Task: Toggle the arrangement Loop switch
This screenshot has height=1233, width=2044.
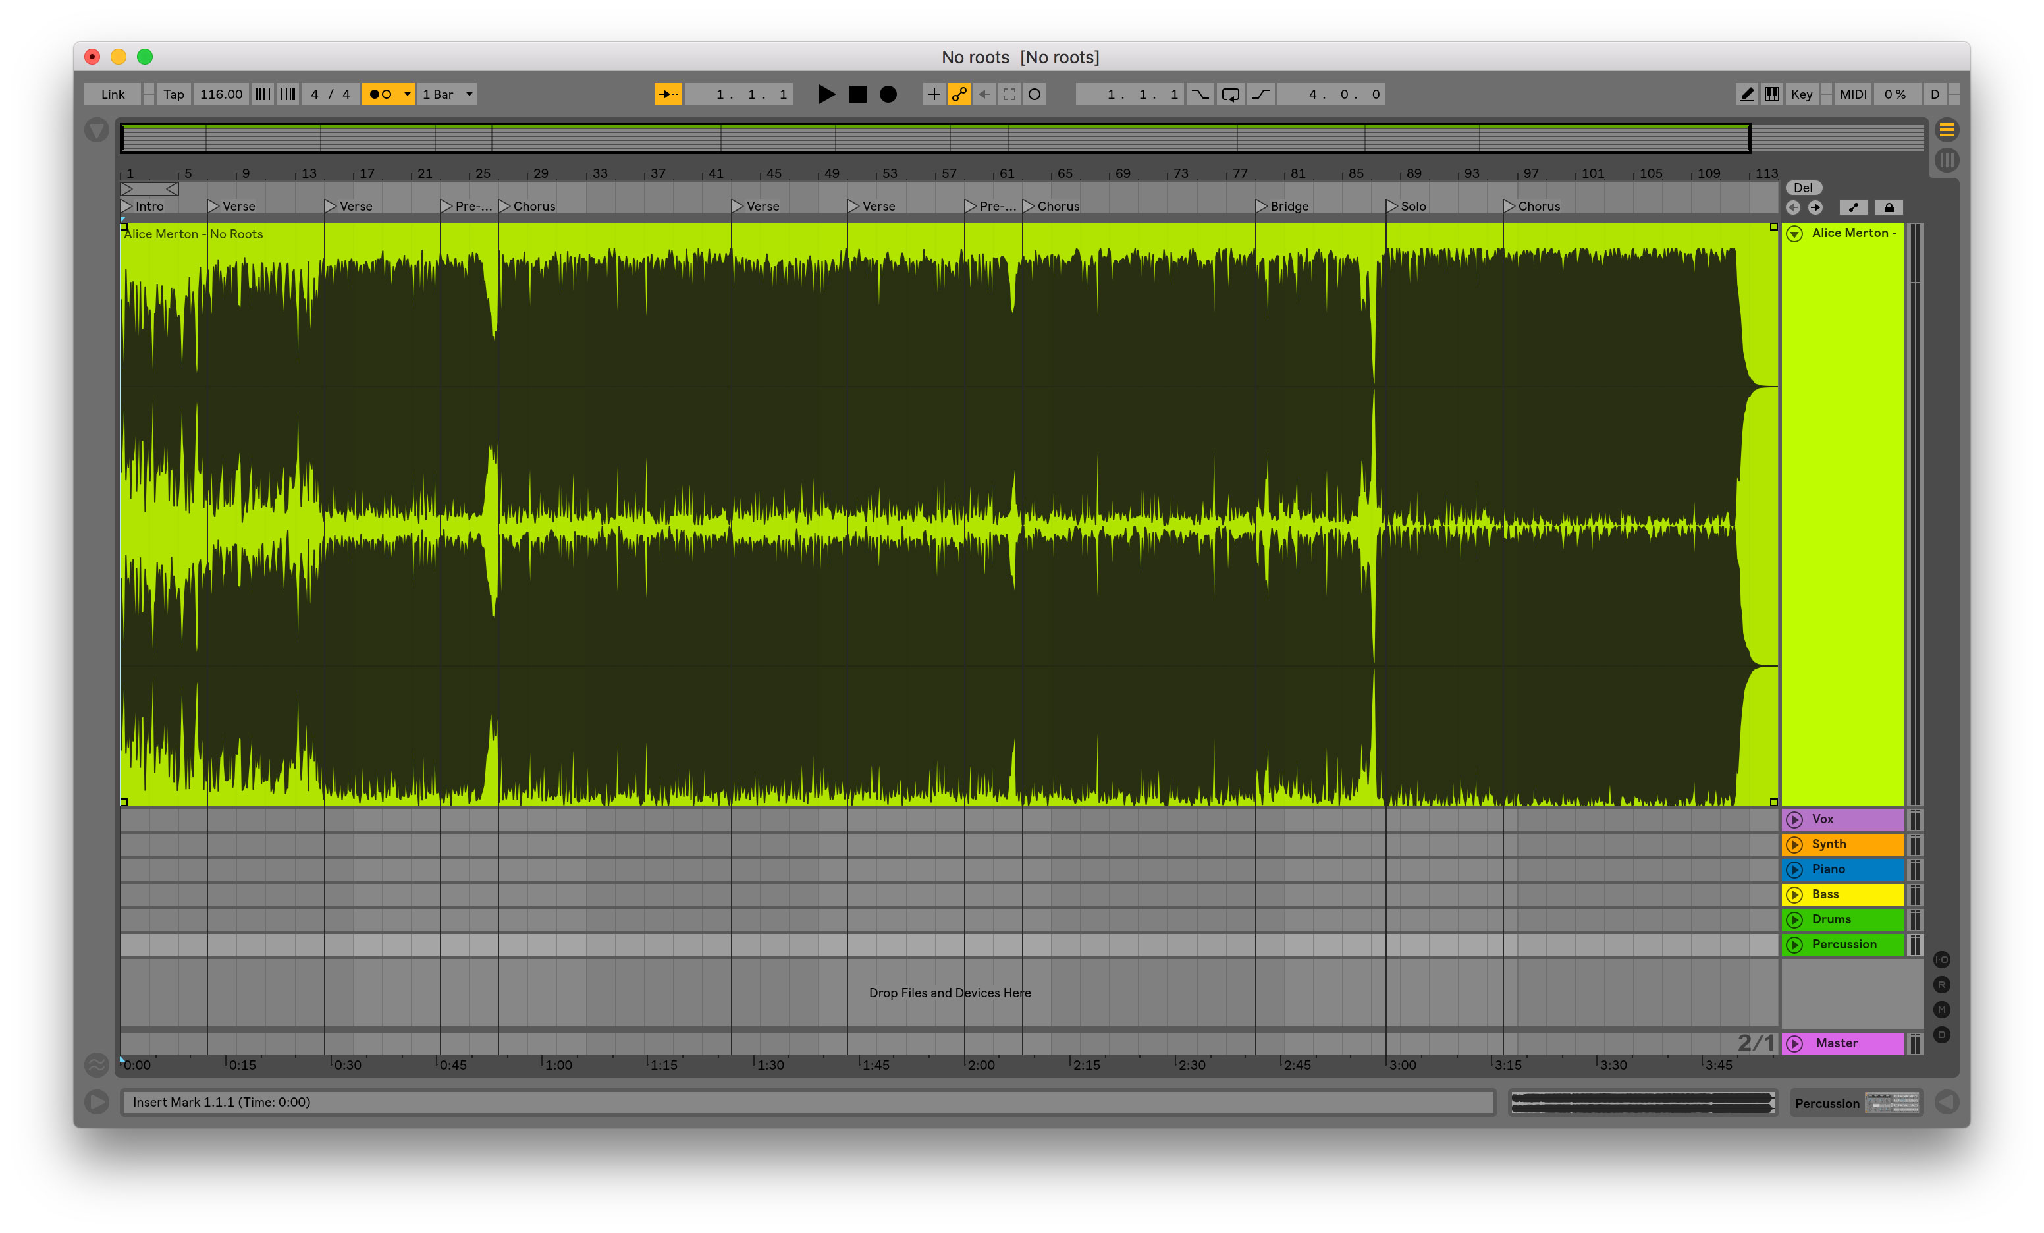Action: point(1230,95)
